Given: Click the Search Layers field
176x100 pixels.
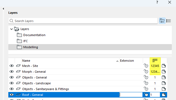Looking at the screenshot, I should [83, 21].
